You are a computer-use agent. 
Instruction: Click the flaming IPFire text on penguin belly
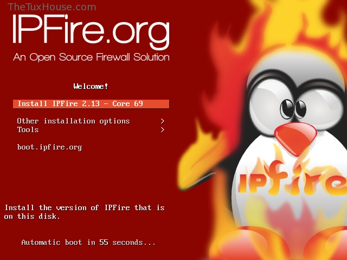point(292,179)
